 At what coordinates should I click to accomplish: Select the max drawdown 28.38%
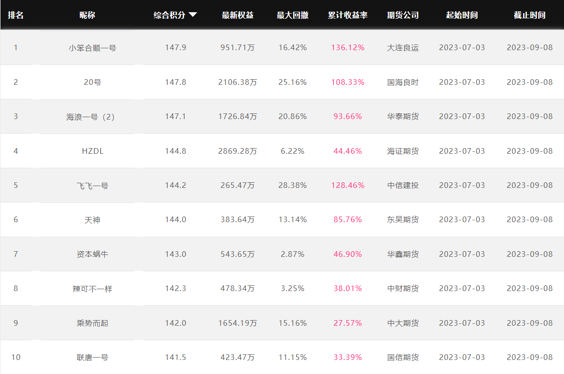tap(293, 186)
